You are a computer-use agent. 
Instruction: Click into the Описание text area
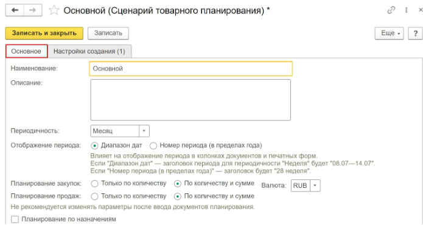pos(191,100)
